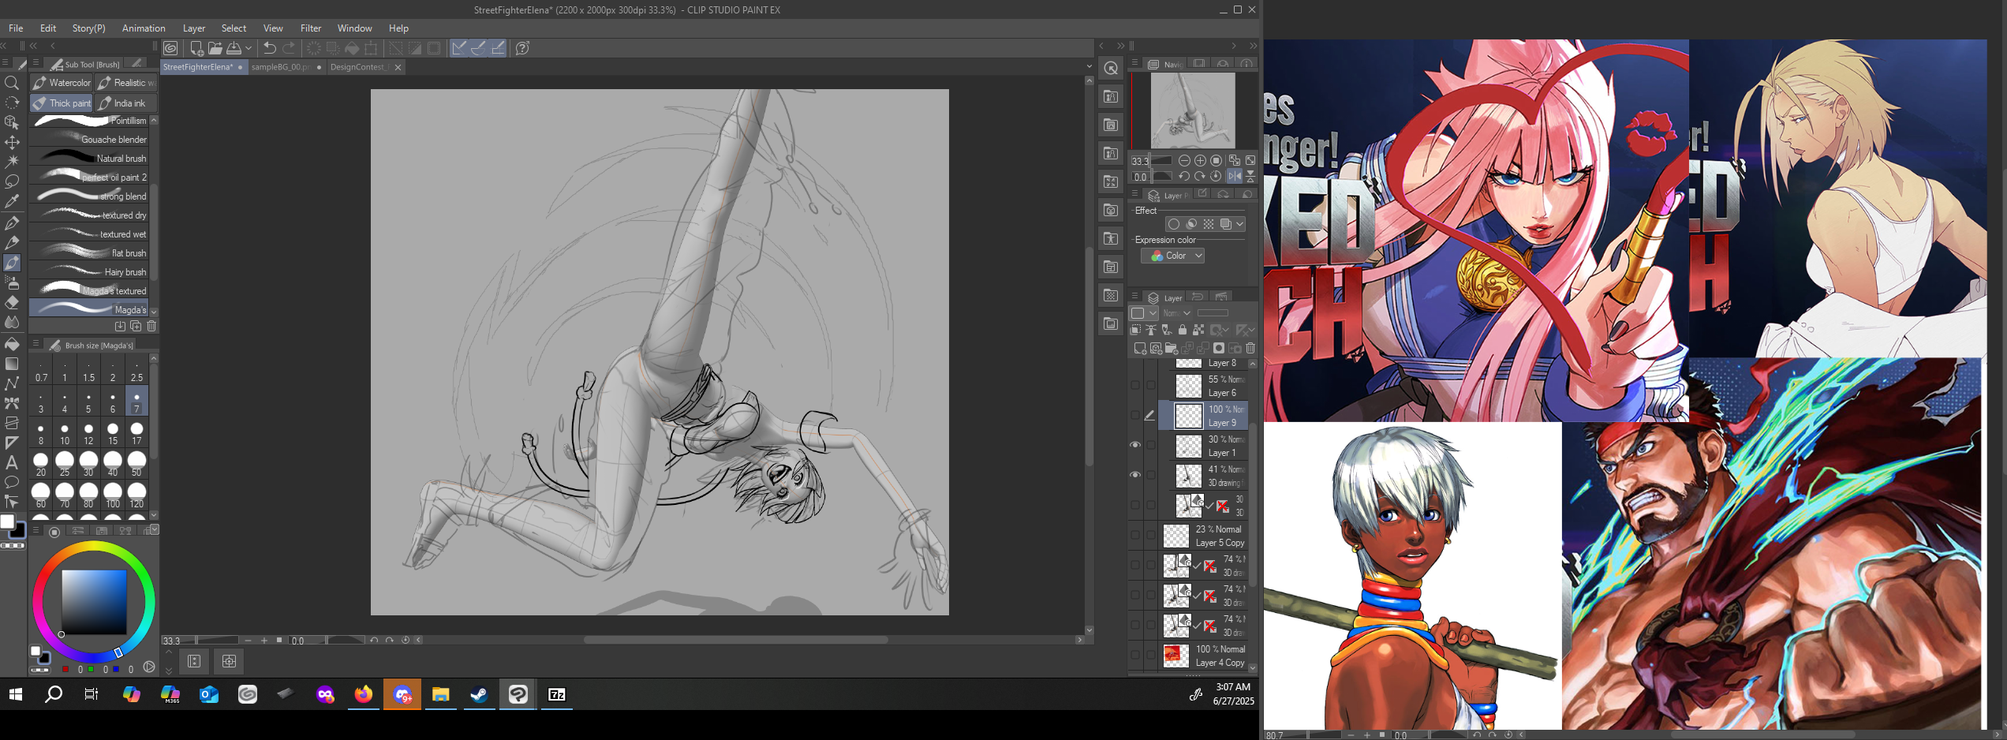Delete the layer with the trash icon
Screen dimensions: 2007x740
pyautogui.click(x=1250, y=348)
